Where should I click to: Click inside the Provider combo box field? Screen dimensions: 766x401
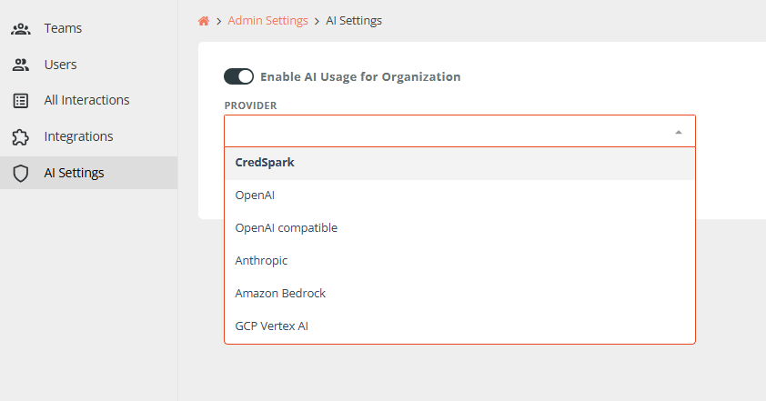click(459, 131)
